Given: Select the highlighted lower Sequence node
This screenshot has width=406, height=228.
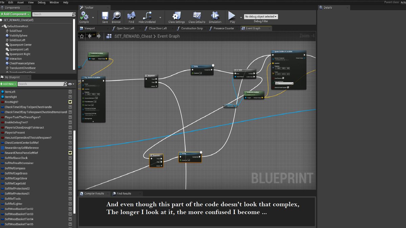Looking at the screenshot, I should tap(156, 160).
